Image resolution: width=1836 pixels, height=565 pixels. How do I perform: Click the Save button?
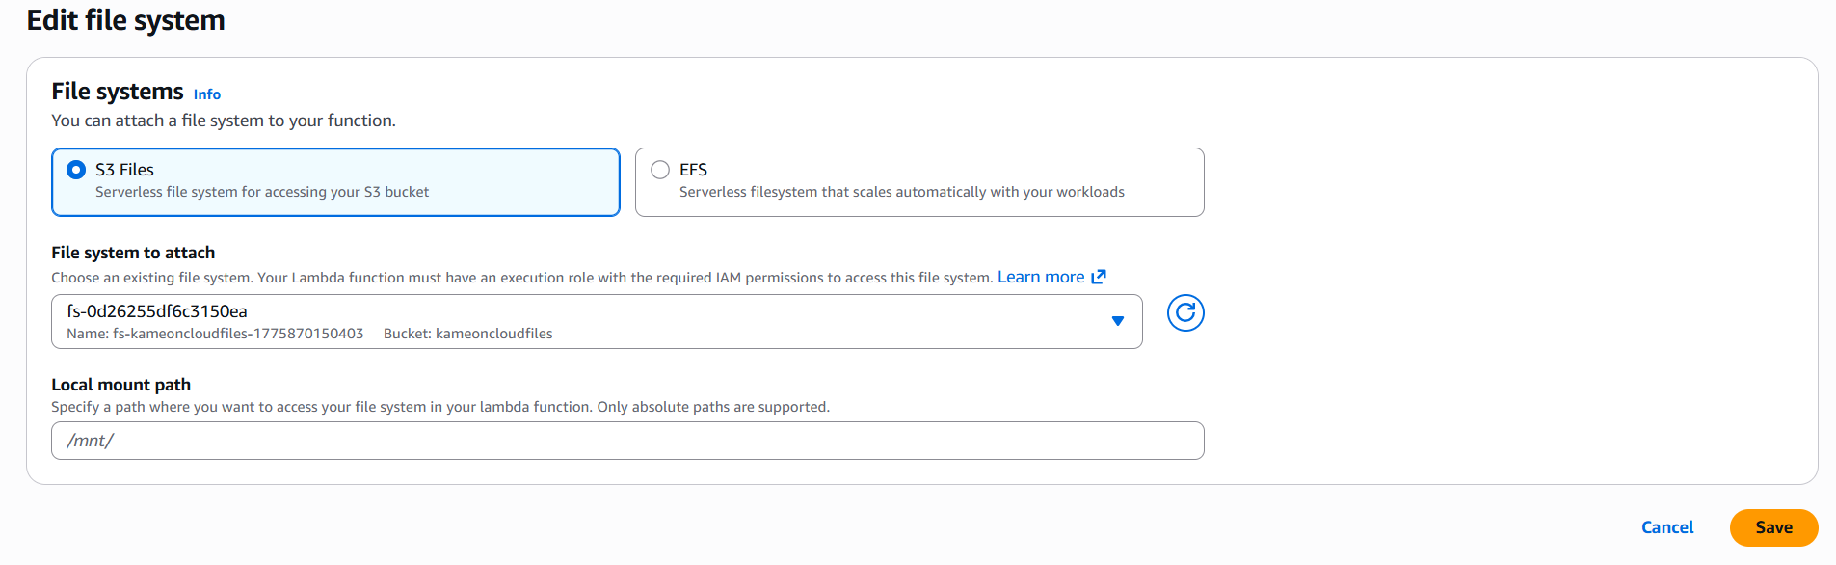pyautogui.click(x=1773, y=527)
